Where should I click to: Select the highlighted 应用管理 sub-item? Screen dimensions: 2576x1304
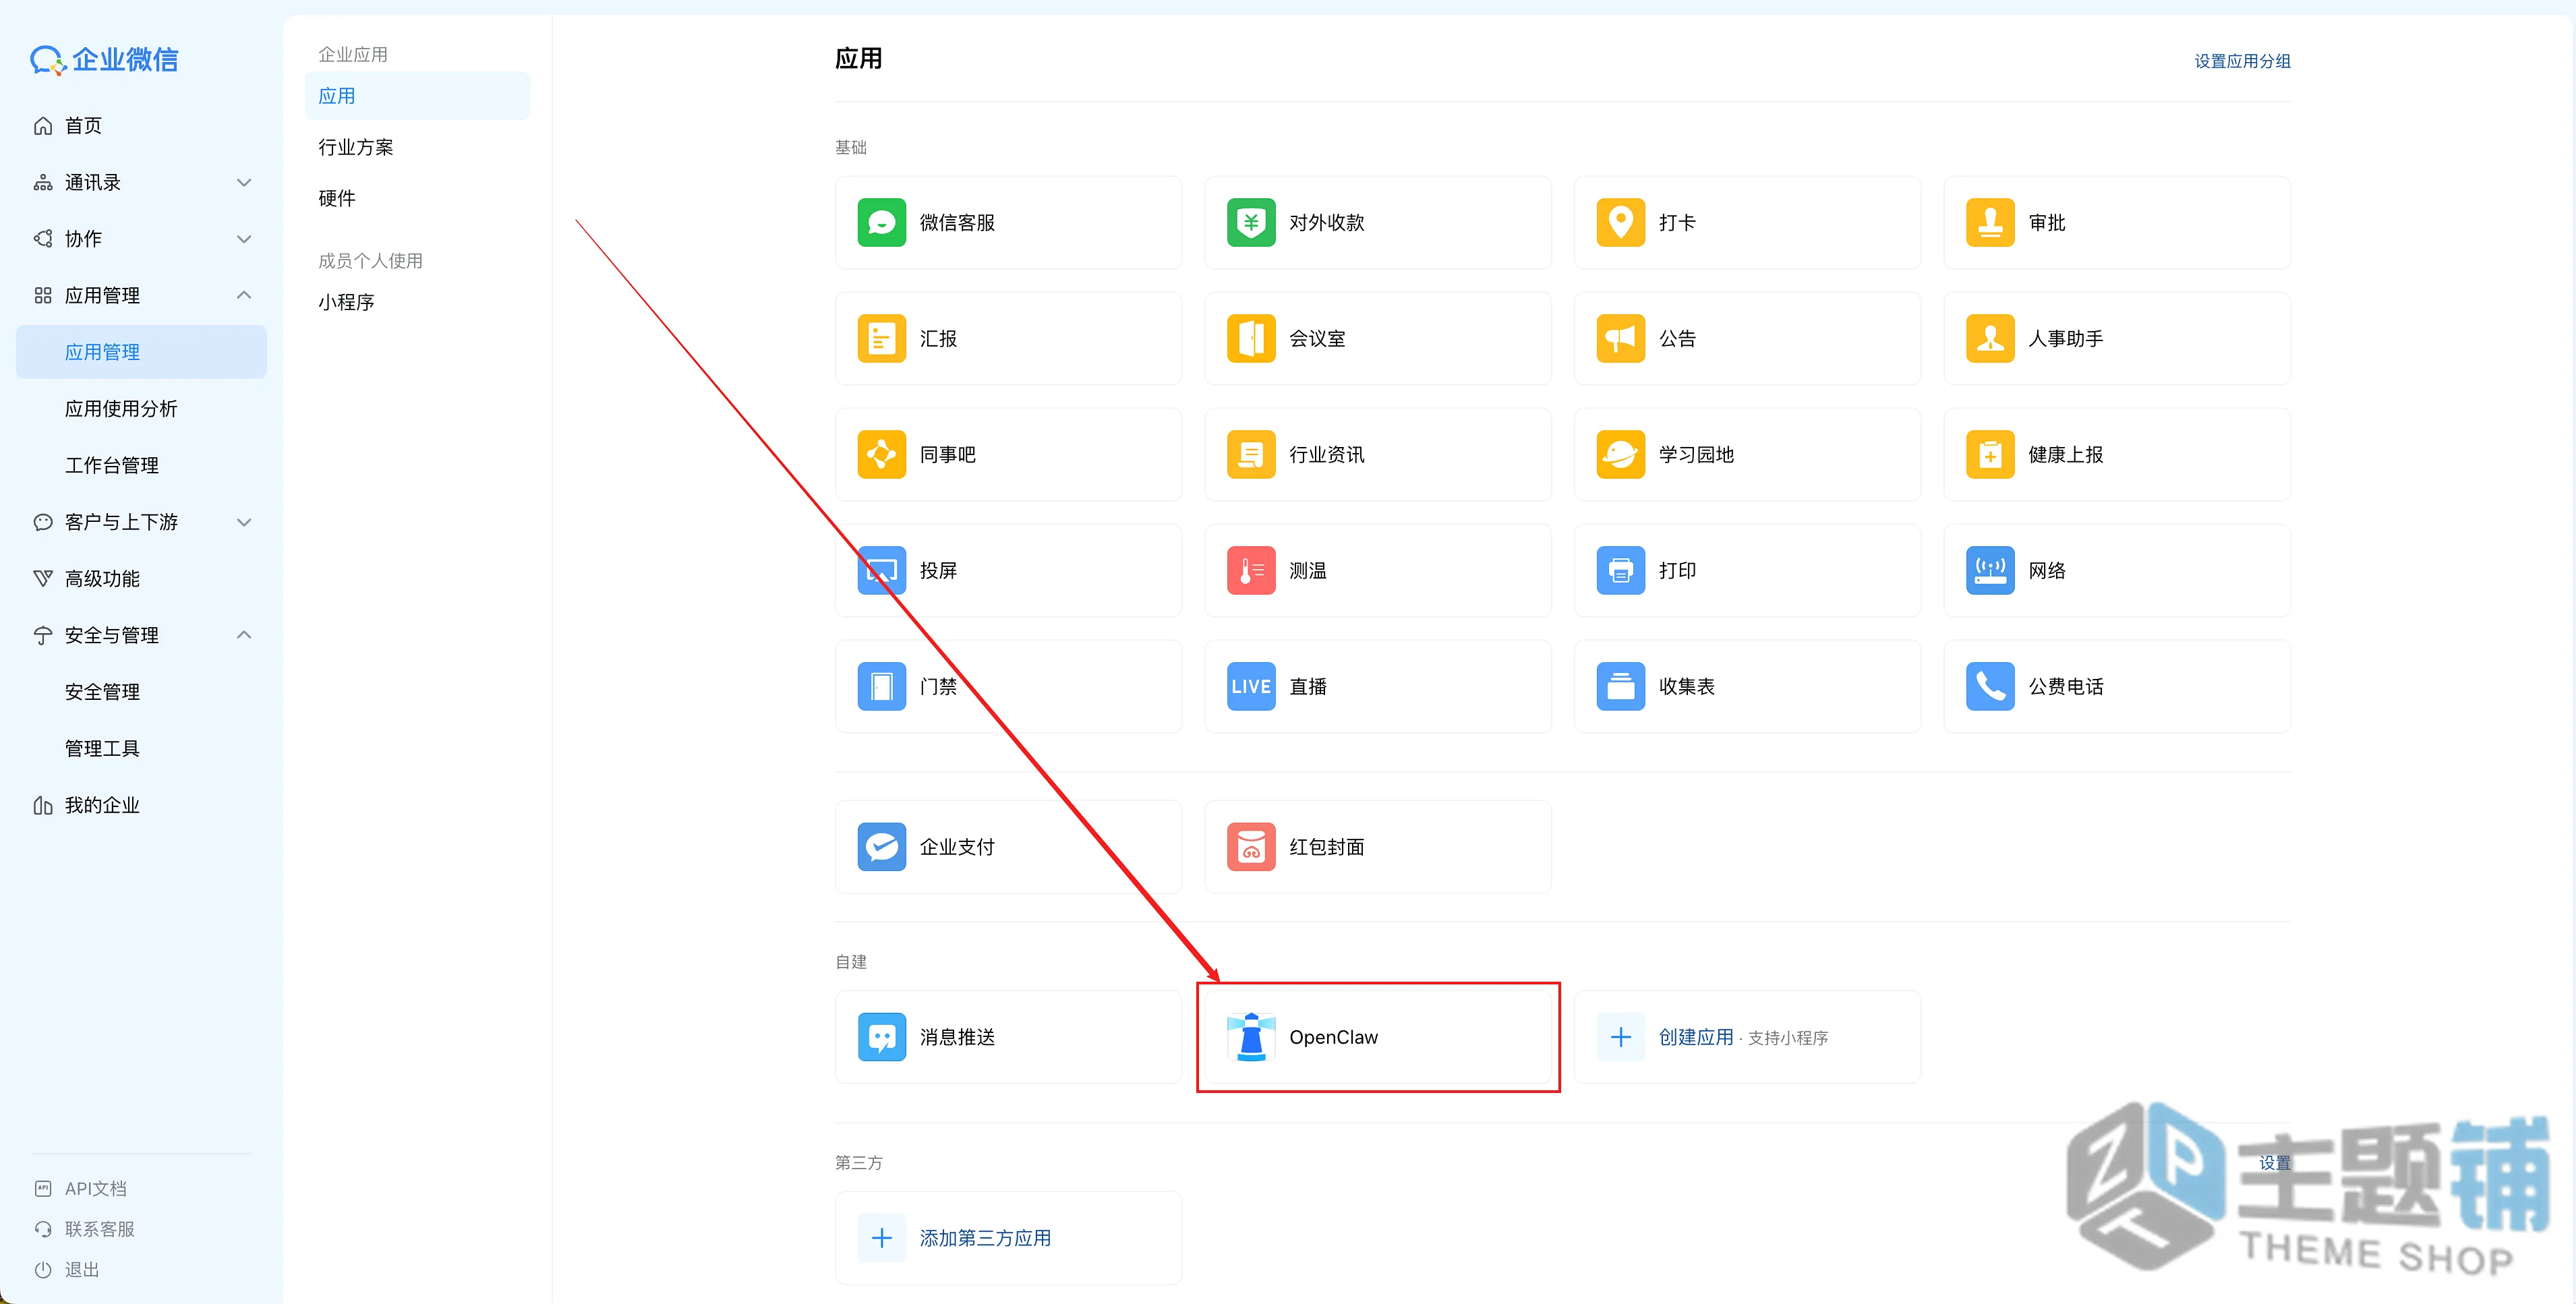point(141,352)
